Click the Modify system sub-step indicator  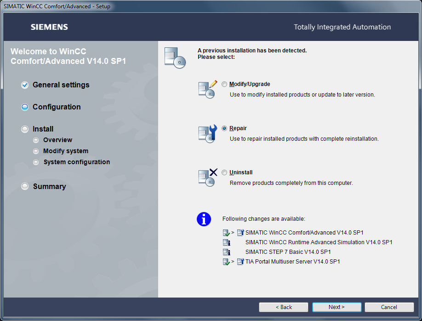pyautogui.click(x=36, y=151)
